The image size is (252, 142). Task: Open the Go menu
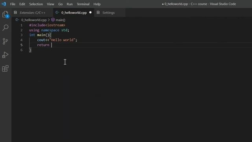(60, 4)
